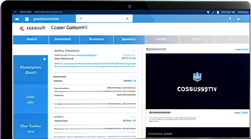Click the icon on the right of the white active tab
The height and width of the screenshot is (139, 251).
click(127, 18)
